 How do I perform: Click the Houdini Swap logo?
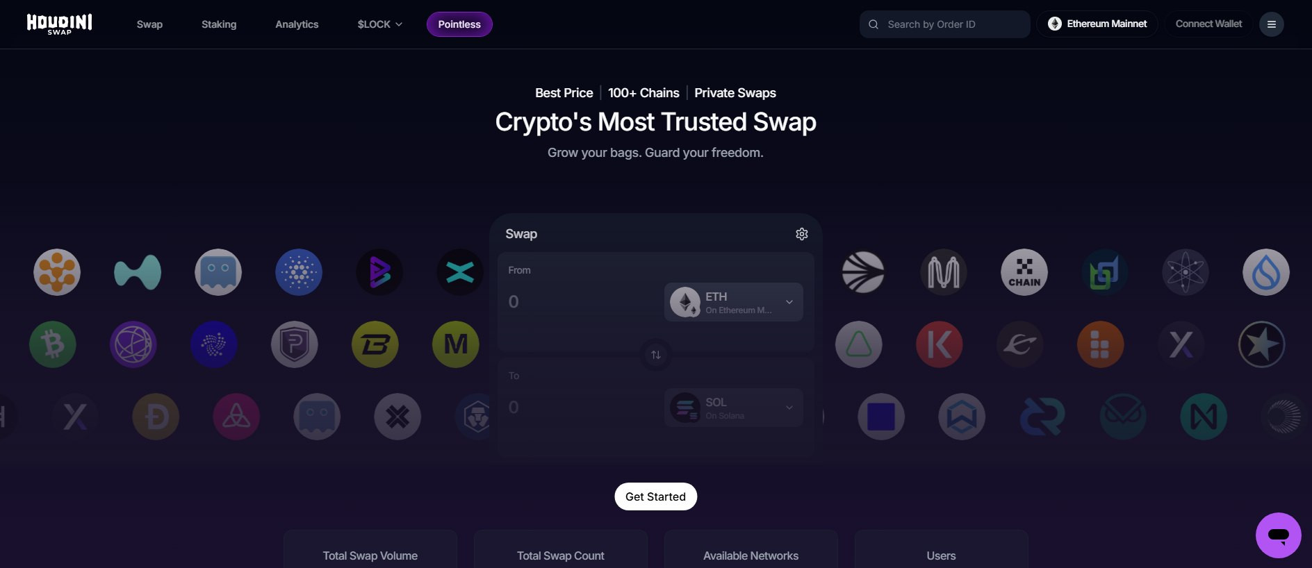[60, 24]
